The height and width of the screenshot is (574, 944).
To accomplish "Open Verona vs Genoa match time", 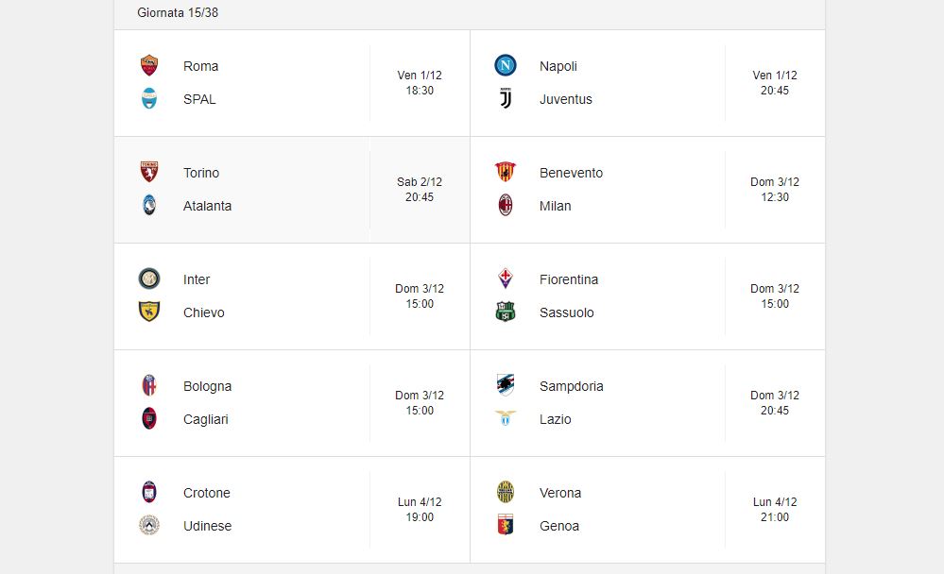I will point(775,509).
